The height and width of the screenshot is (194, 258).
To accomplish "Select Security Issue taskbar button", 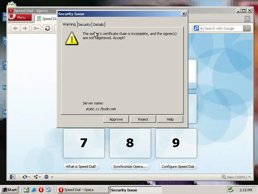I will click(135, 190).
